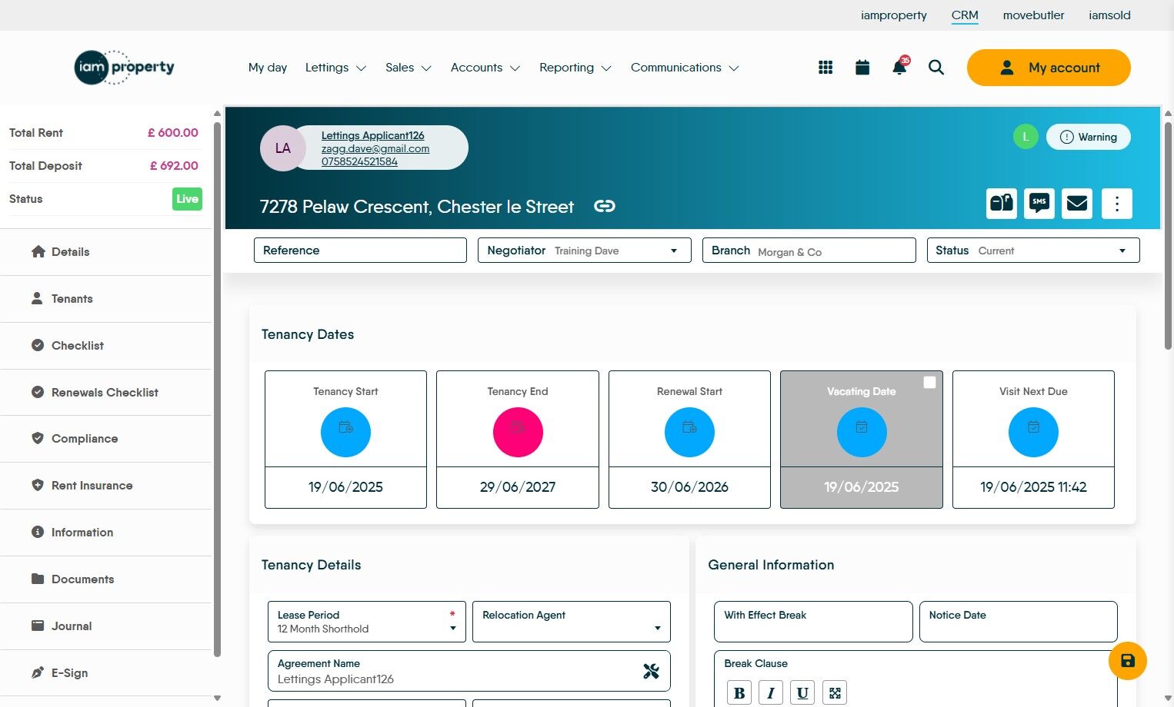Open the zagg.dave@gmail.com email link
Screen dimensions: 1174x707
tap(375, 148)
